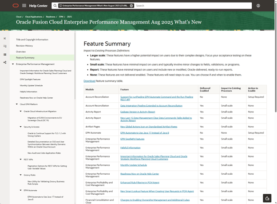Collapse Enterprise Performance Management tree node
The image size is (277, 204).
tap(13, 64)
